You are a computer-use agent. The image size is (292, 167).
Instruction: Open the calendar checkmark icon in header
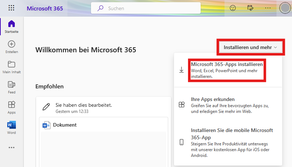click(250, 8)
